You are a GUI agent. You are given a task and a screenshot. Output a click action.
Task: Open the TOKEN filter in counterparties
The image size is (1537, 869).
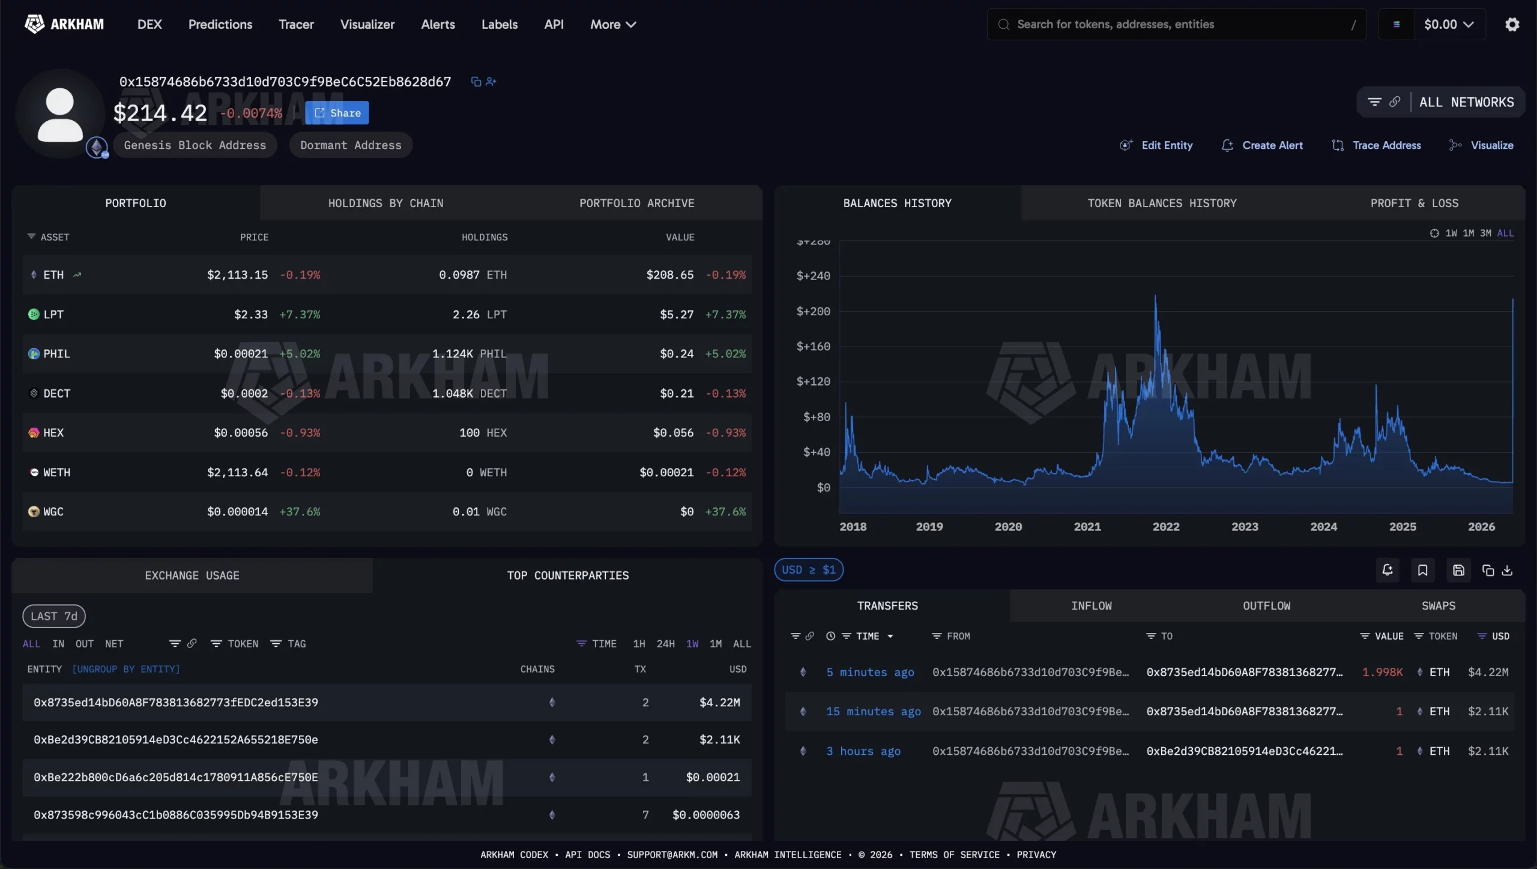[x=235, y=644]
